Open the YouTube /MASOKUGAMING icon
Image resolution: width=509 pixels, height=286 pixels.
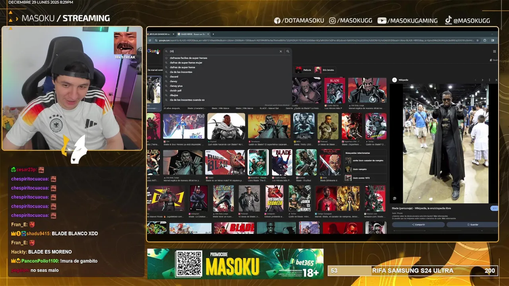coord(382,21)
